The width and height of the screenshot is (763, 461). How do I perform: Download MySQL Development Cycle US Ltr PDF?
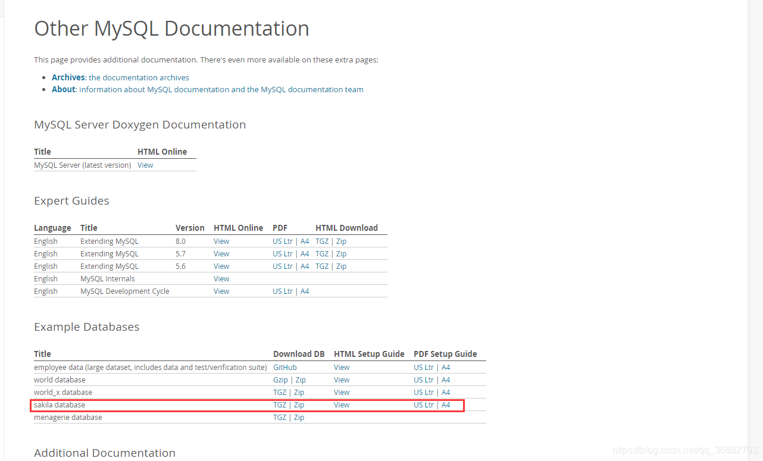pyautogui.click(x=283, y=291)
